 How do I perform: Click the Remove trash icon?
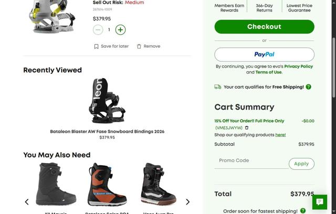pos(139,46)
